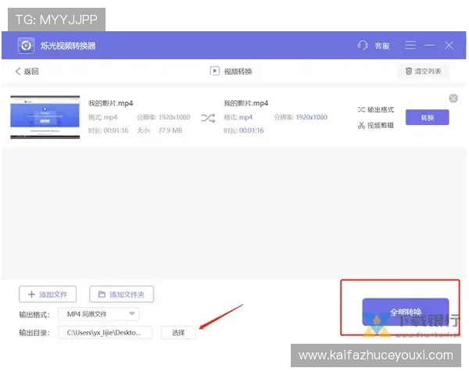Convert the file with 转换 button
Screen dimensions: 469x375
pos(427,117)
